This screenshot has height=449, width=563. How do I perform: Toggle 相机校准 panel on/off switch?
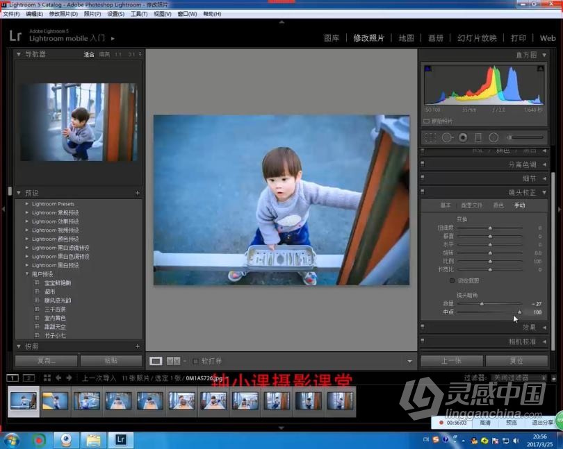[x=423, y=341]
